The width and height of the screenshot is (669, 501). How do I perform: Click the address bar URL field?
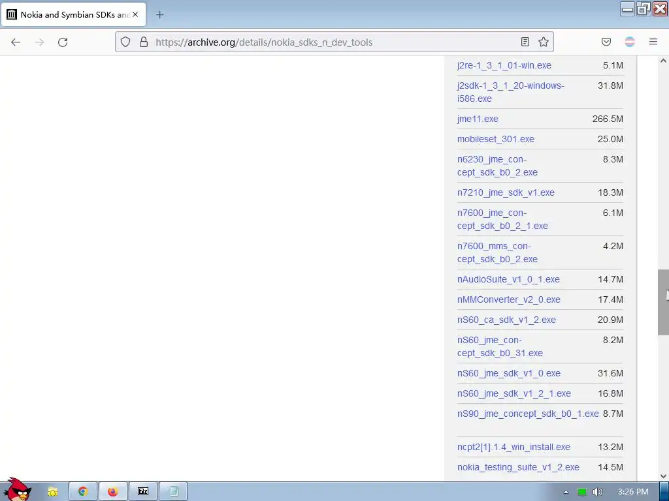[335, 42]
